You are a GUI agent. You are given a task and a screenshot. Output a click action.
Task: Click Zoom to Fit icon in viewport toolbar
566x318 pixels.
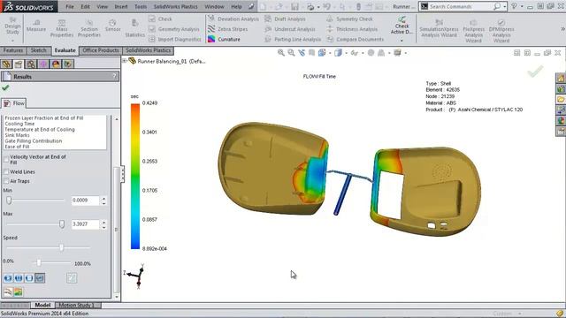click(x=281, y=53)
